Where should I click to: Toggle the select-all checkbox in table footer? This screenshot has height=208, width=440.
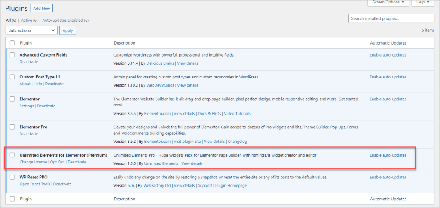point(12,199)
